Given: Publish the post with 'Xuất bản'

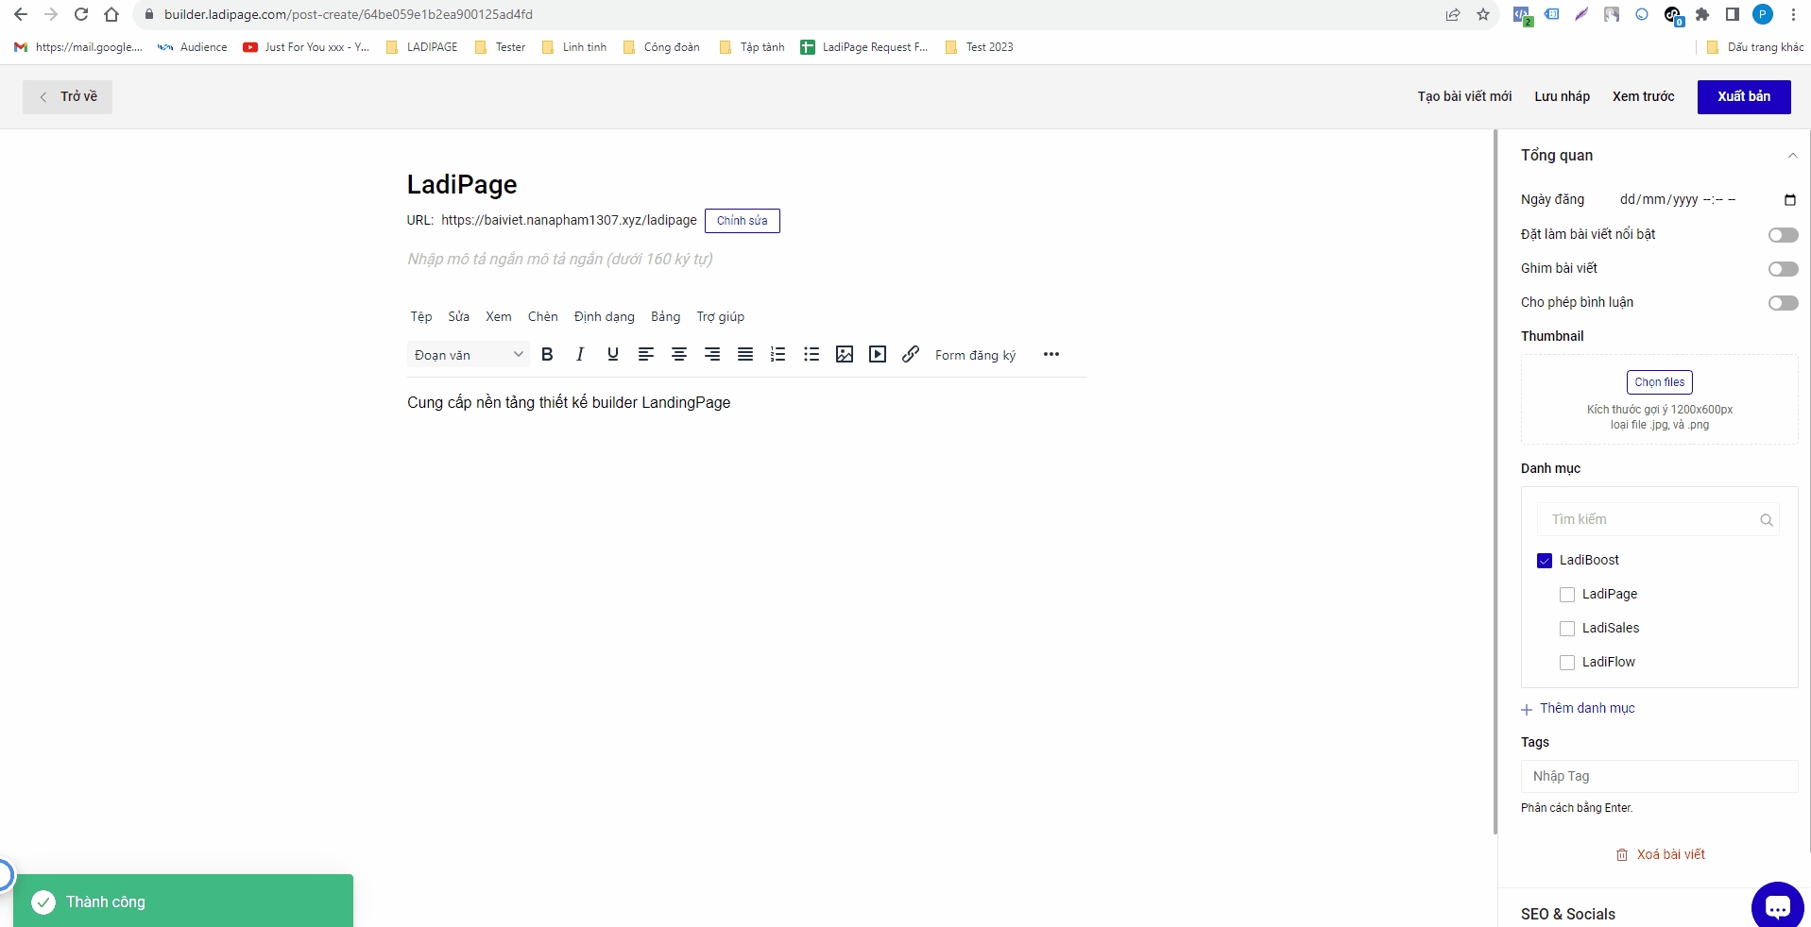Looking at the screenshot, I should pos(1743,96).
